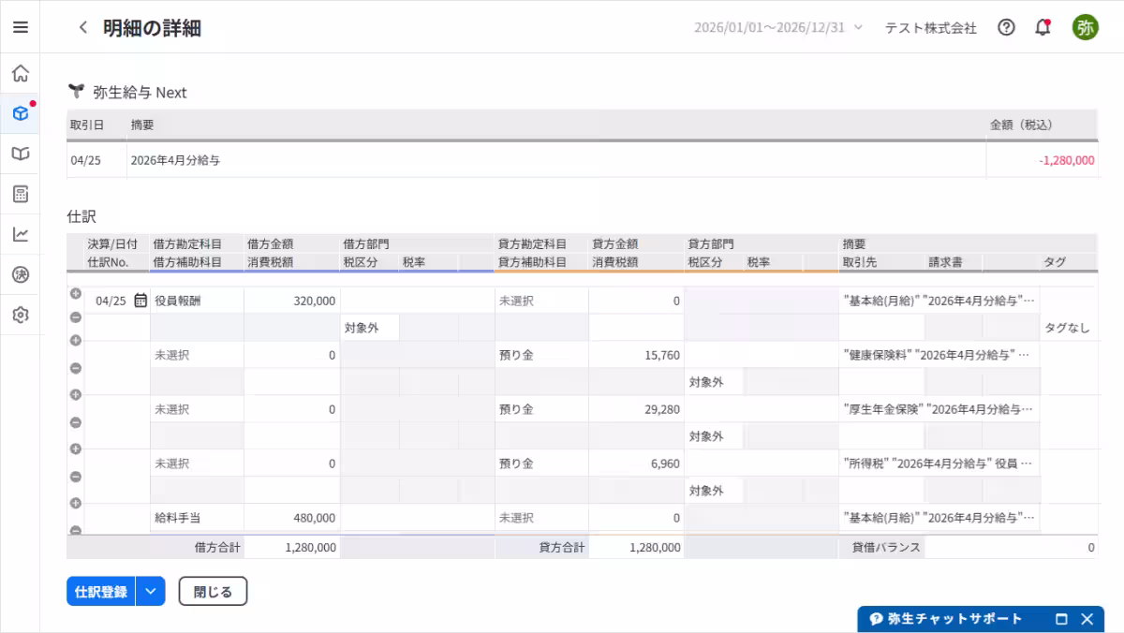The image size is (1124, 633).
Task: Edit the 役員報酬 debit amount 320,000 field
Action: (292, 301)
